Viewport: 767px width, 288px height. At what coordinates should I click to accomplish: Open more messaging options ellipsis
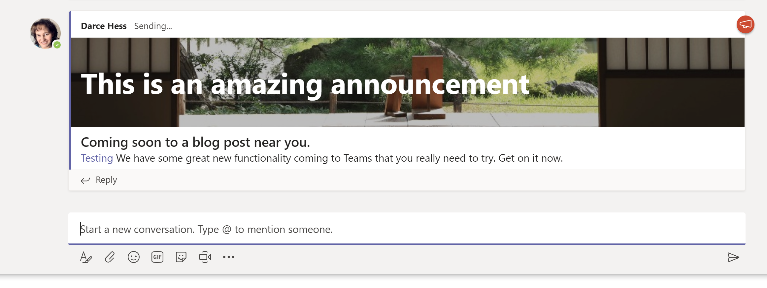click(229, 257)
